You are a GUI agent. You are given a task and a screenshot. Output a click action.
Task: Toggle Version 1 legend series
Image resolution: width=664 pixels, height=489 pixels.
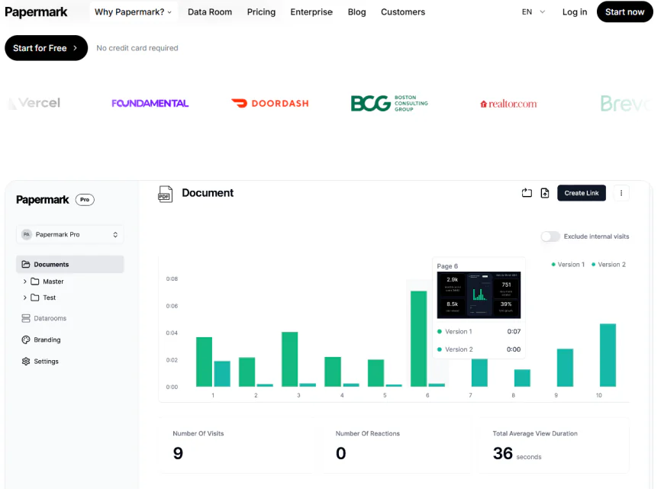click(568, 264)
